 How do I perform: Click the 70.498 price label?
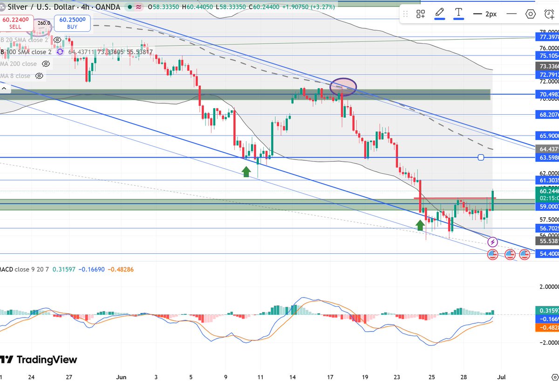(x=546, y=94)
